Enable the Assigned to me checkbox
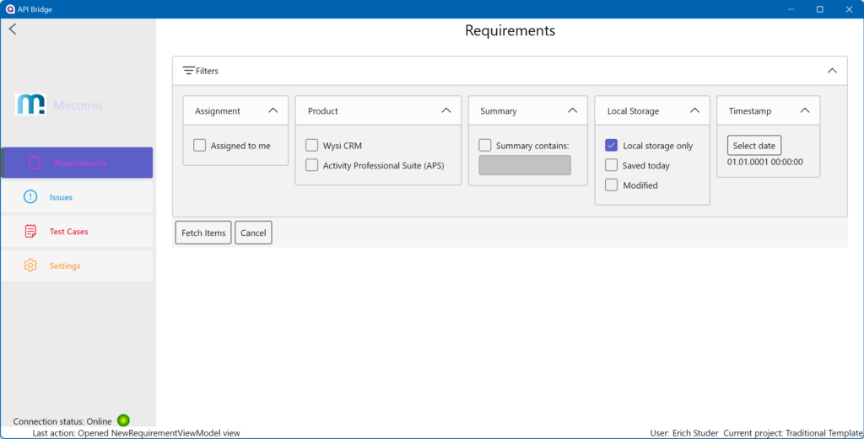 click(200, 145)
